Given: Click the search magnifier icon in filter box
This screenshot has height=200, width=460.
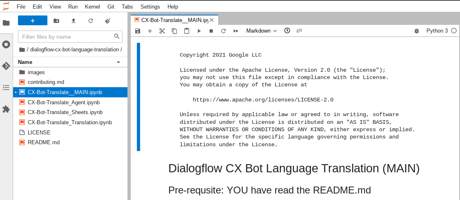Looking at the screenshot, I should pyautogui.click(x=117, y=36).
